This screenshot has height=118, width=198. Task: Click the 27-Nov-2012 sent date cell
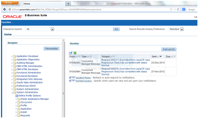(158, 72)
